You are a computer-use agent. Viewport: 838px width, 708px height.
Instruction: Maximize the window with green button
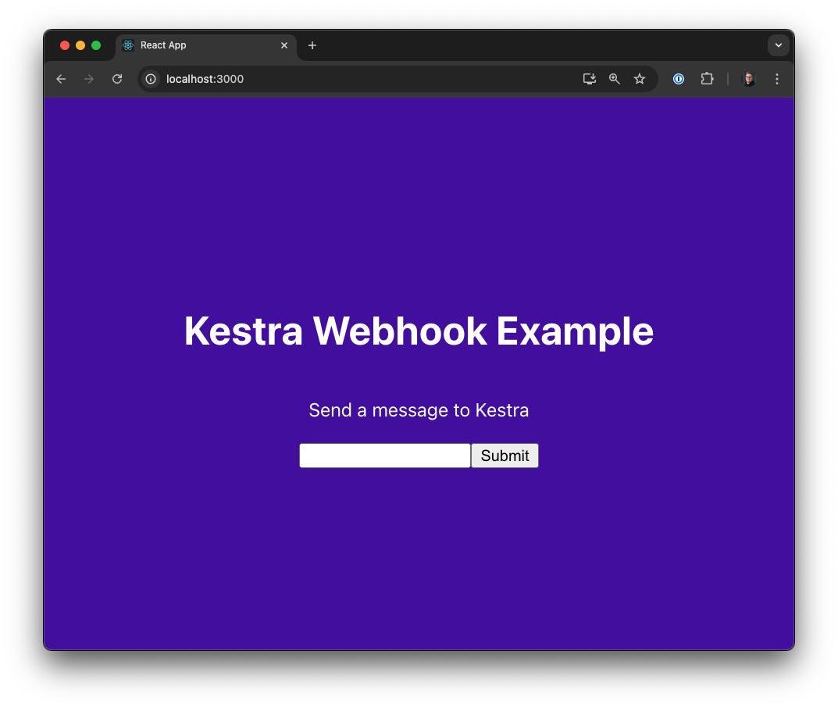pyautogui.click(x=96, y=45)
